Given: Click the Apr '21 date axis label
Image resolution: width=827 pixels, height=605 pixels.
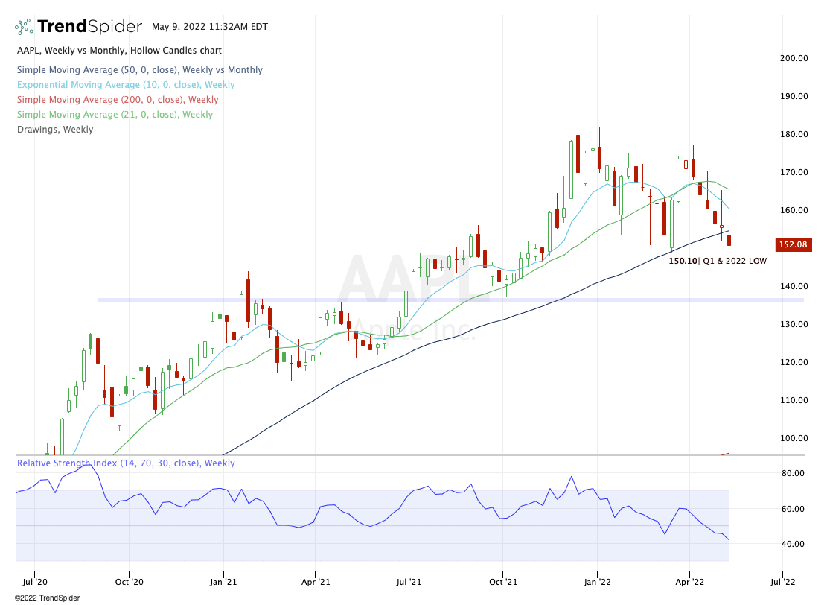Looking at the screenshot, I should point(316,582).
